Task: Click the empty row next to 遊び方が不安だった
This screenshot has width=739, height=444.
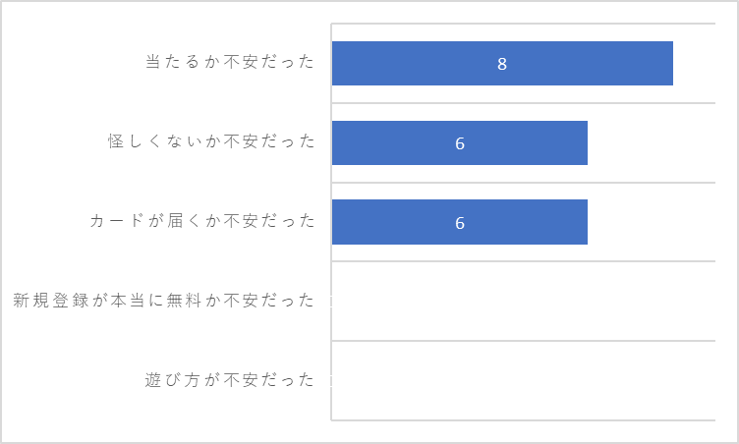Action: [524, 380]
